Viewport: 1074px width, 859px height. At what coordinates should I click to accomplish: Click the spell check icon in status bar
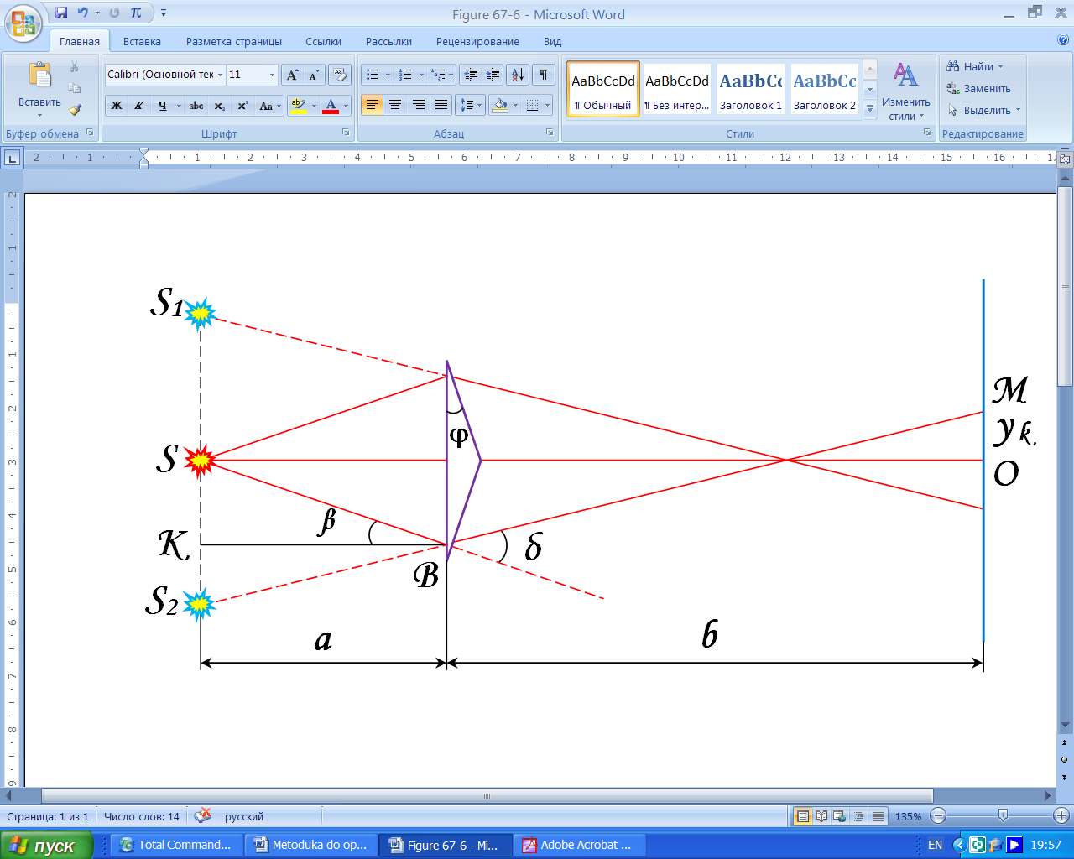[202, 815]
